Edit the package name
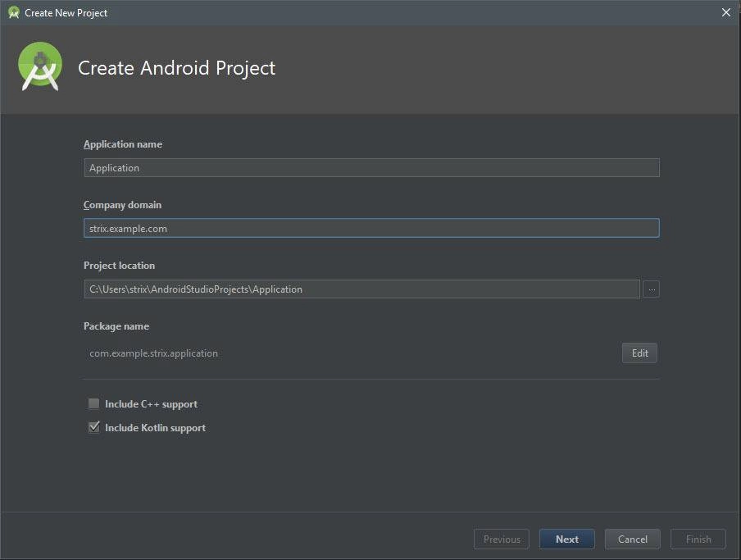Screen dimensions: 741x560 pyautogui.click(x=639, y=353)
